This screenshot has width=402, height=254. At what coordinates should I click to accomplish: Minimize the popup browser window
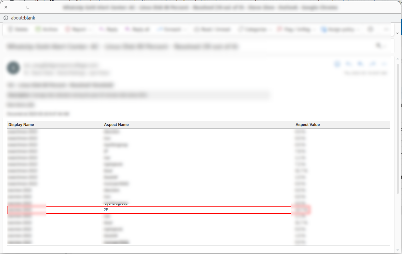(17, 7)
